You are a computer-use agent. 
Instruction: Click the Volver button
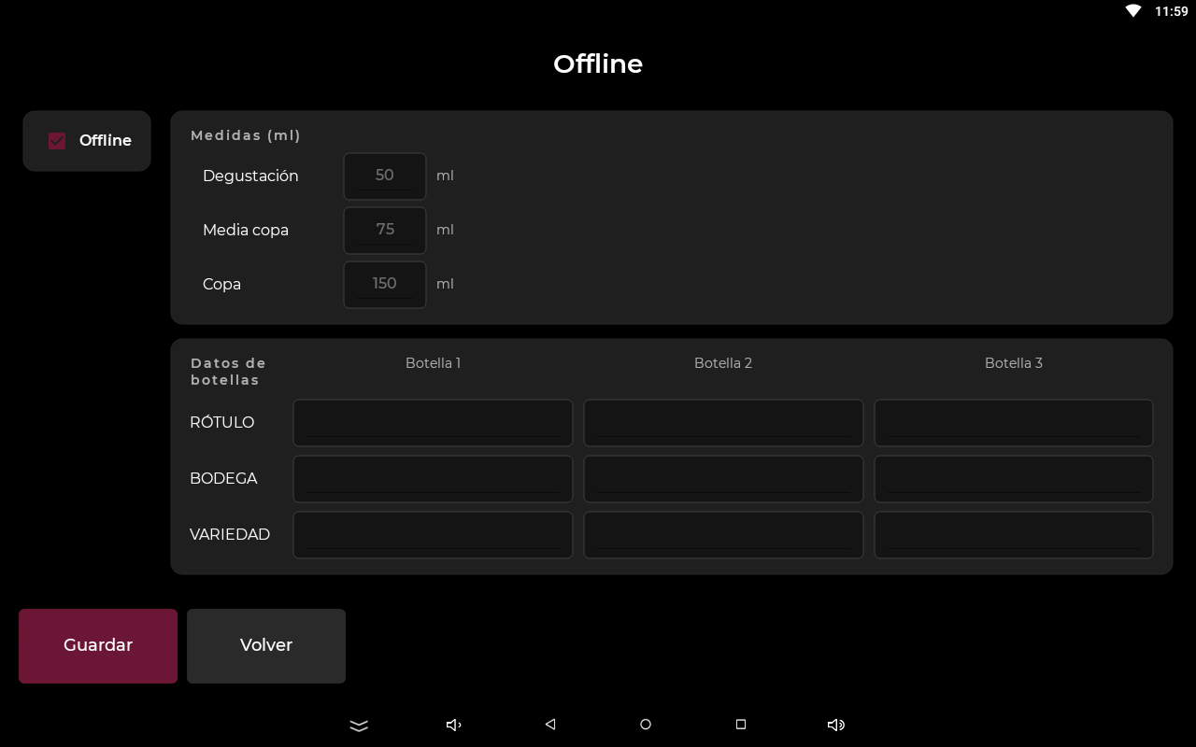[266, 646]
